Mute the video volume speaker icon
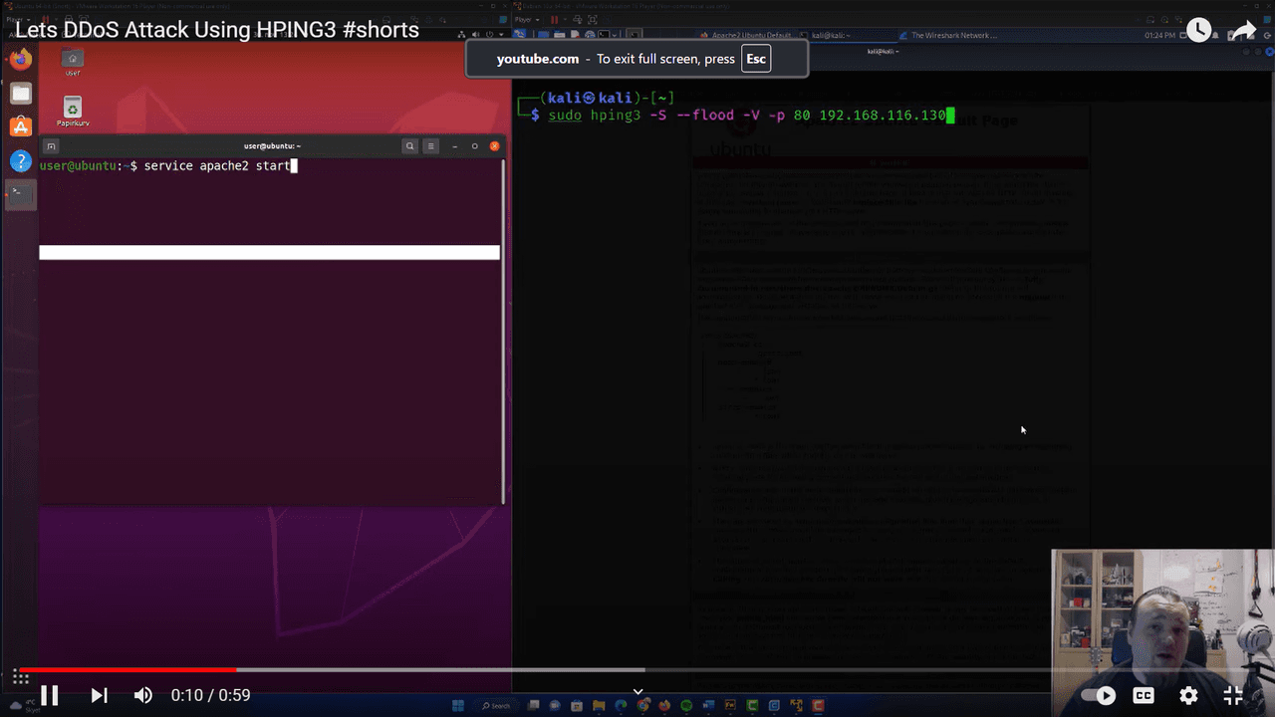The width and height of the screenshot is (1275, 717). pyautogui.click(x=143, y=695)
